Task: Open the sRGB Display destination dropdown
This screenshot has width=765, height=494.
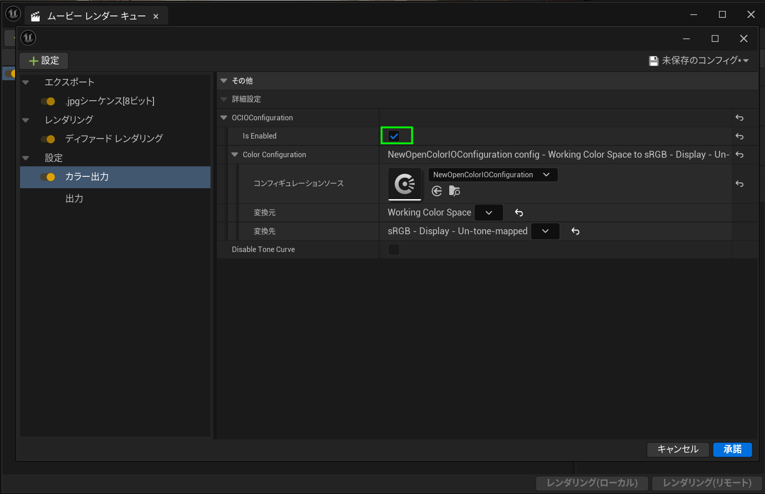Action: [545, 232]
